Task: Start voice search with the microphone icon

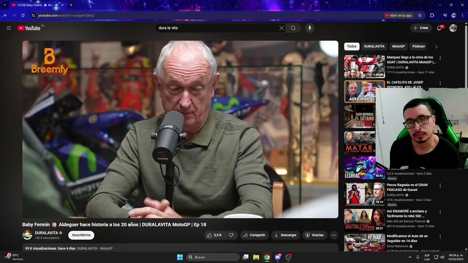Action: [310, 28]
